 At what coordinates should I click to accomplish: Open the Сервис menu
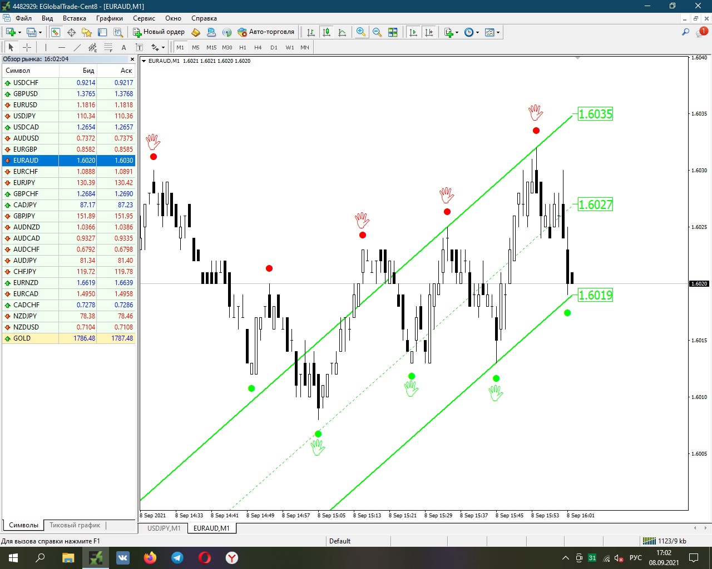pyautogui.click(x=144, y=18)
